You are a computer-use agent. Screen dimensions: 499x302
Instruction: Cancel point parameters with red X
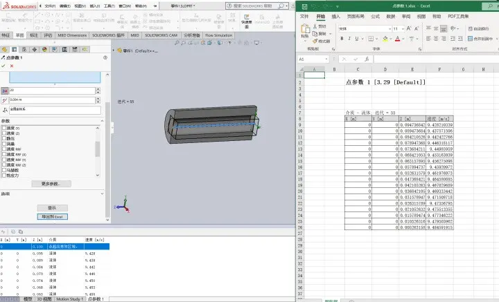[x=12, y=66]
